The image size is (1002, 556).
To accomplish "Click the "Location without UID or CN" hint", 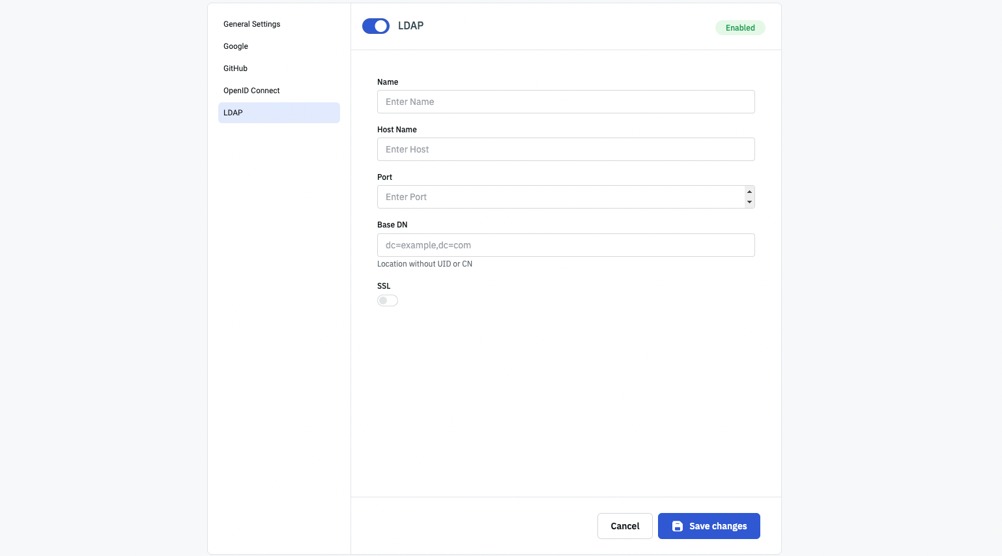I will (x=425, y=264).
